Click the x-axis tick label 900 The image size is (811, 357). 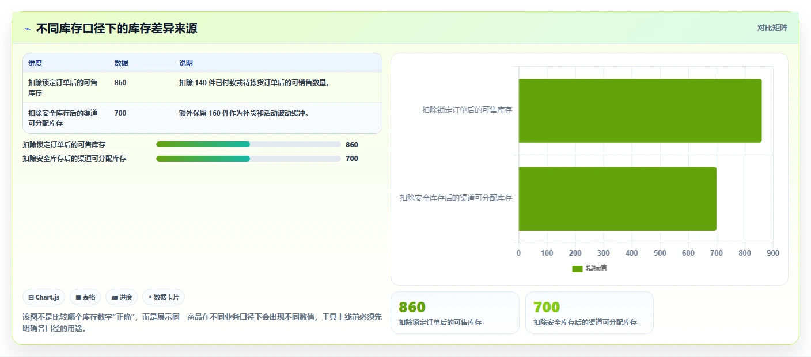[x=773, y=253]
